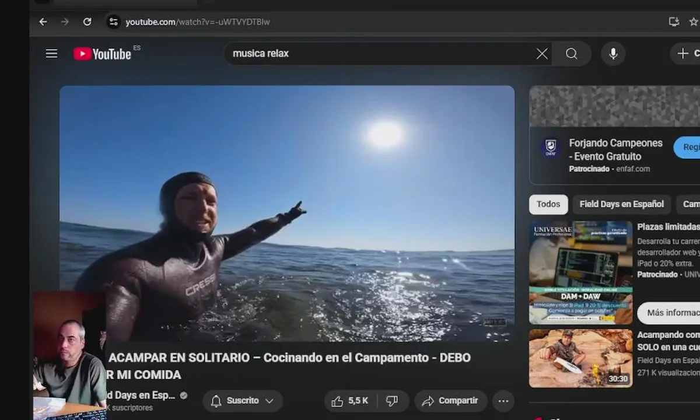700x420 pixels.
Task: Open Field Days en Español channel name
Action: pyautogui.click(x=141, y=395)
